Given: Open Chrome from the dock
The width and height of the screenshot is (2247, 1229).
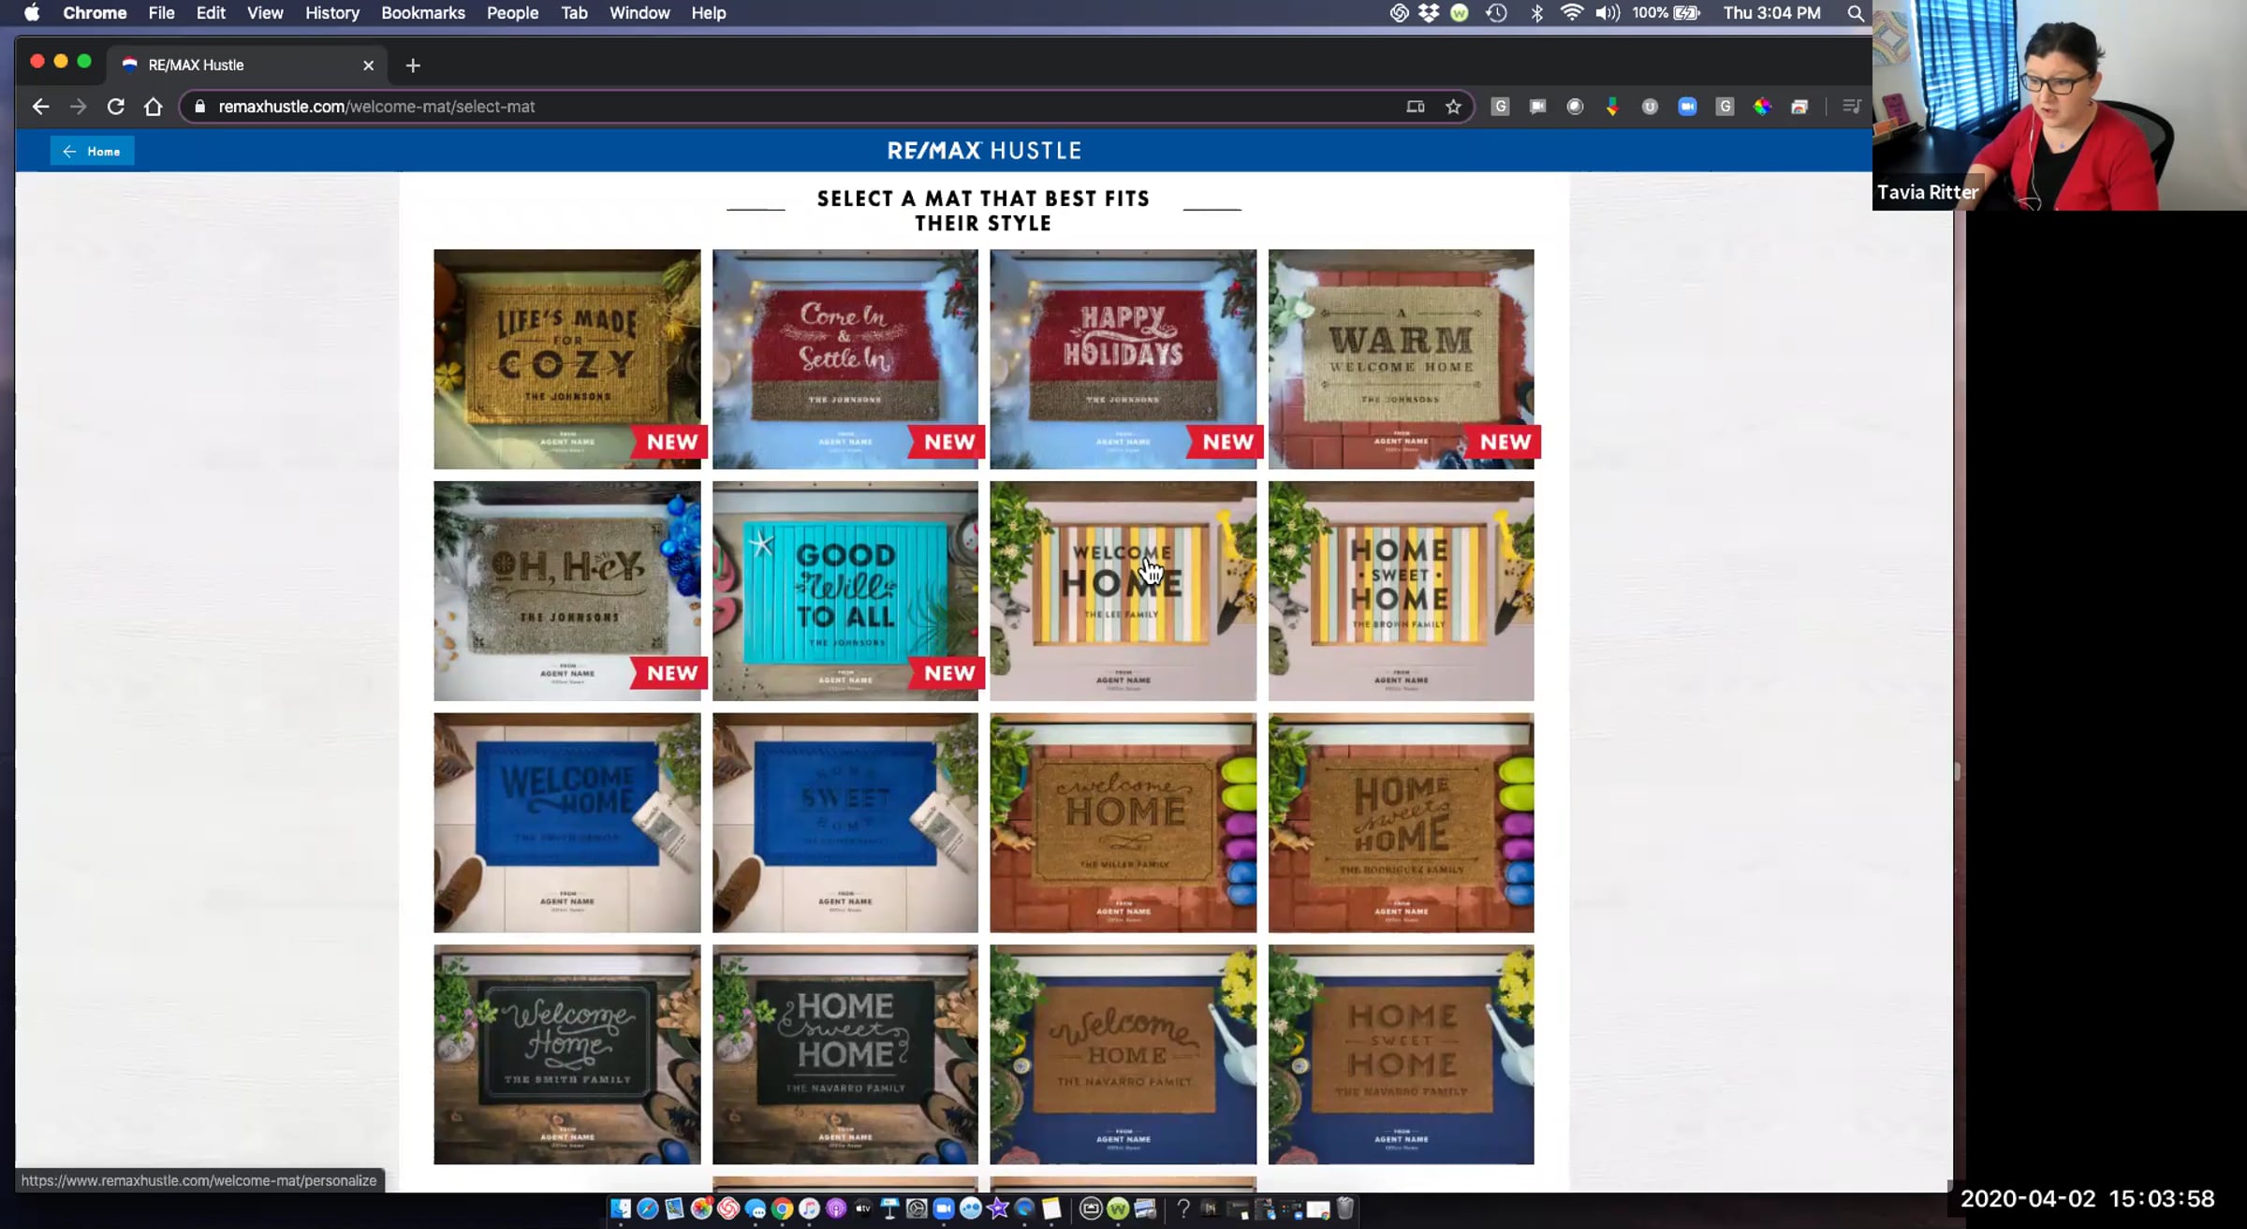Looking at the screenshot, I should pos(782,1208).
